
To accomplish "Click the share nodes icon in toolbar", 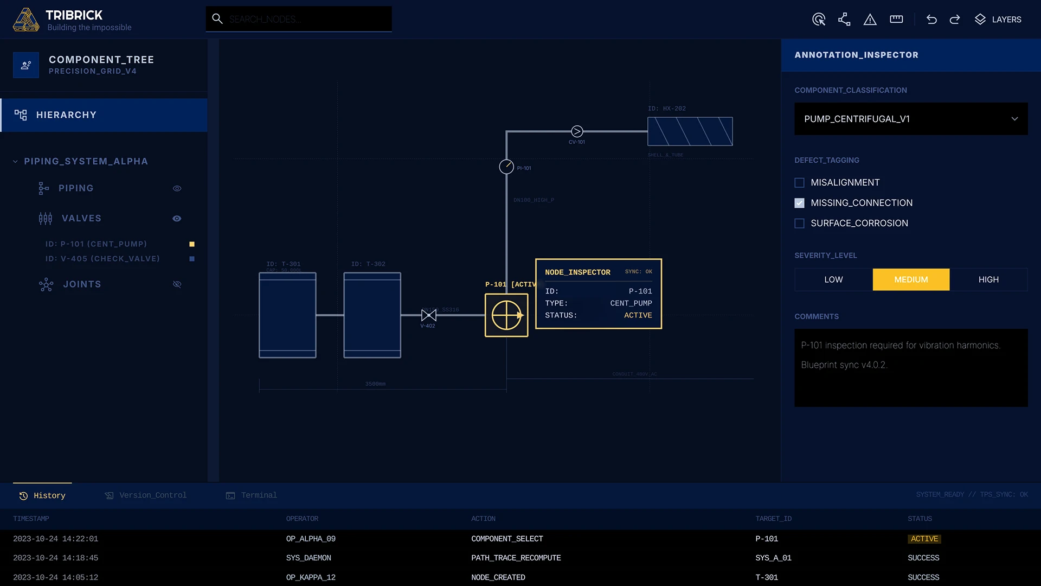I will coord(844,20).
